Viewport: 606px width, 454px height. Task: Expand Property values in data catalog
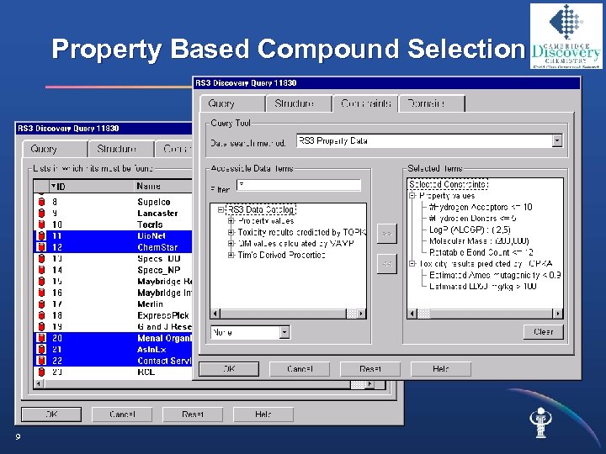point(231,221)
